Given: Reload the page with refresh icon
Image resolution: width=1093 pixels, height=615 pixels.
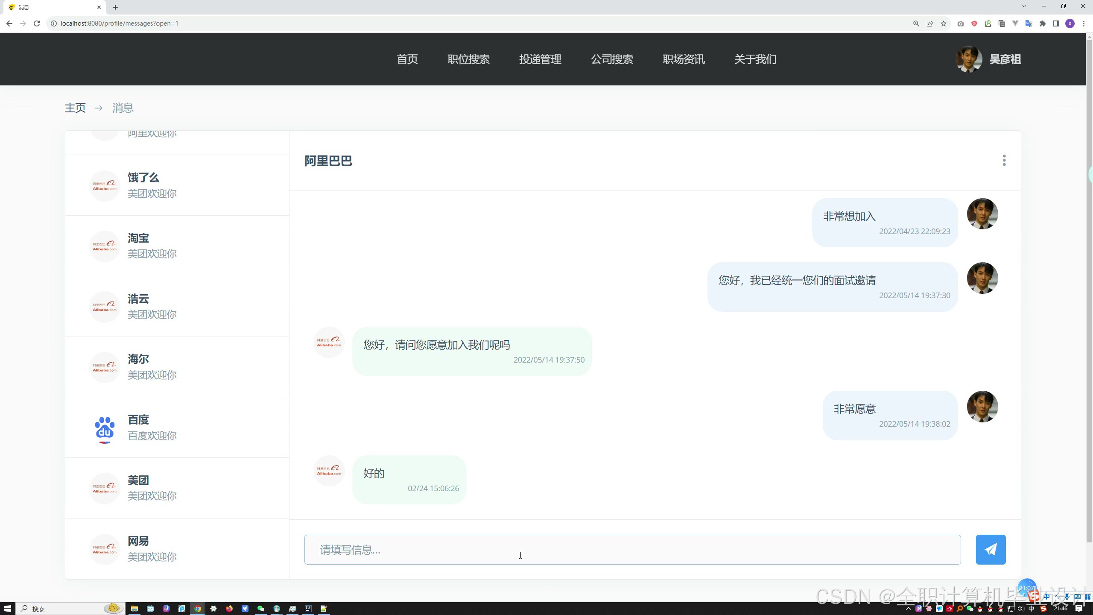Looking at the screenshot, I should tap(37, 23).
